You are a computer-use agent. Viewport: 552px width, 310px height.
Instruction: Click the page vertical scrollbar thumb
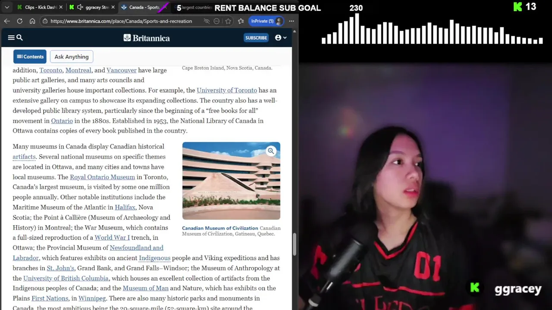pos(295,244)
